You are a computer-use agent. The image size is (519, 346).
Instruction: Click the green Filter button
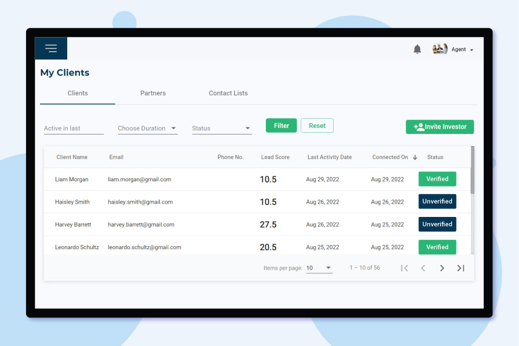281,125
